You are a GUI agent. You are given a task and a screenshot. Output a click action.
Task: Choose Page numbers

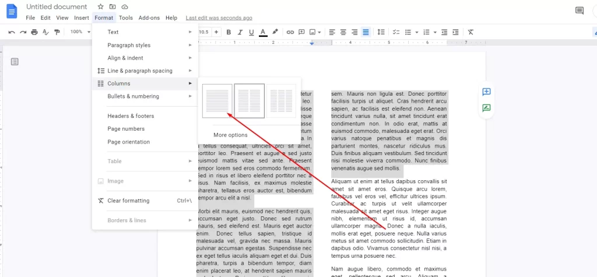tap(145, 129)
